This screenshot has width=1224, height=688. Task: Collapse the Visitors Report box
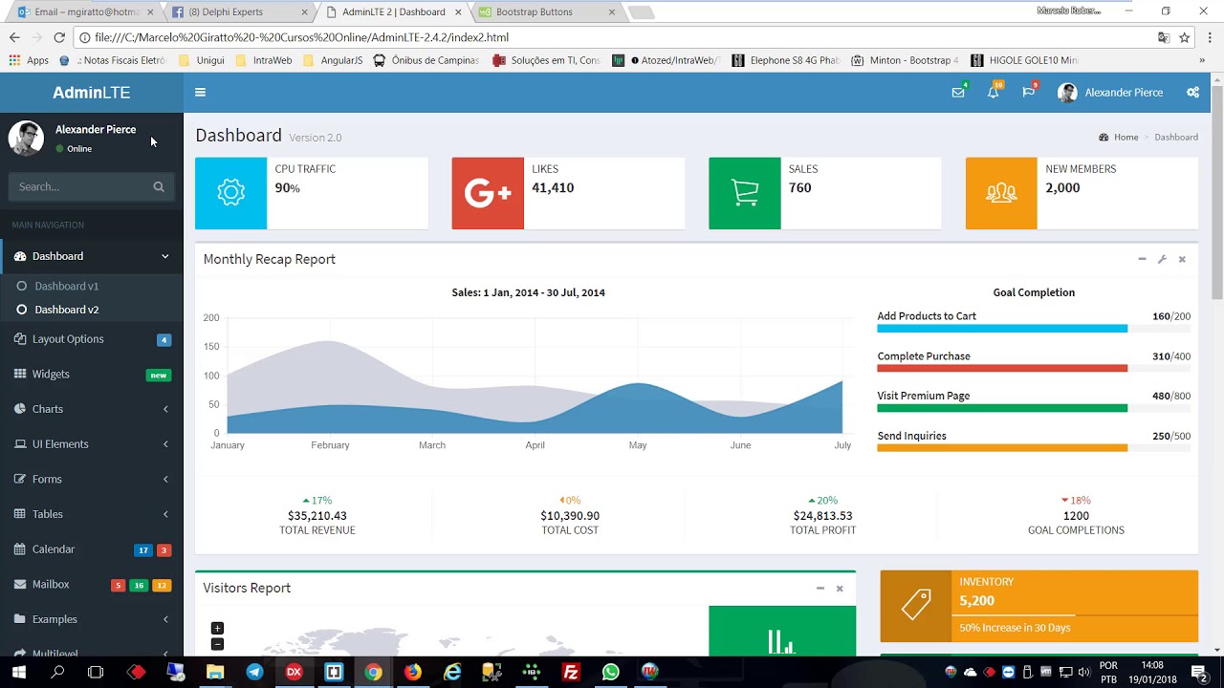coord(820,588)
